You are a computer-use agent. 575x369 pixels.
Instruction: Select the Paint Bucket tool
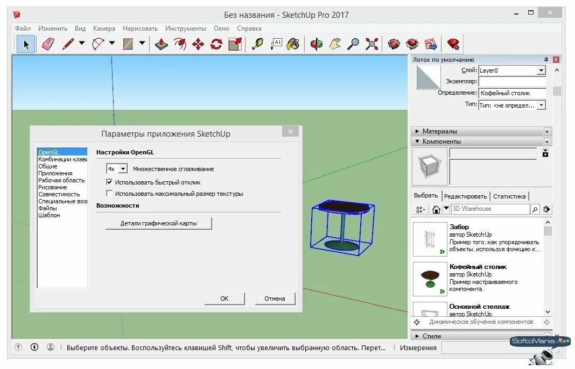tap(293, 44)
